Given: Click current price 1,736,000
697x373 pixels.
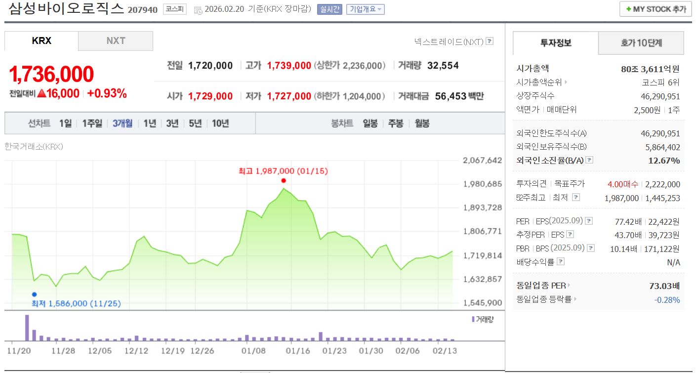Looking at the screenshot, I should [x=51, y=74].
